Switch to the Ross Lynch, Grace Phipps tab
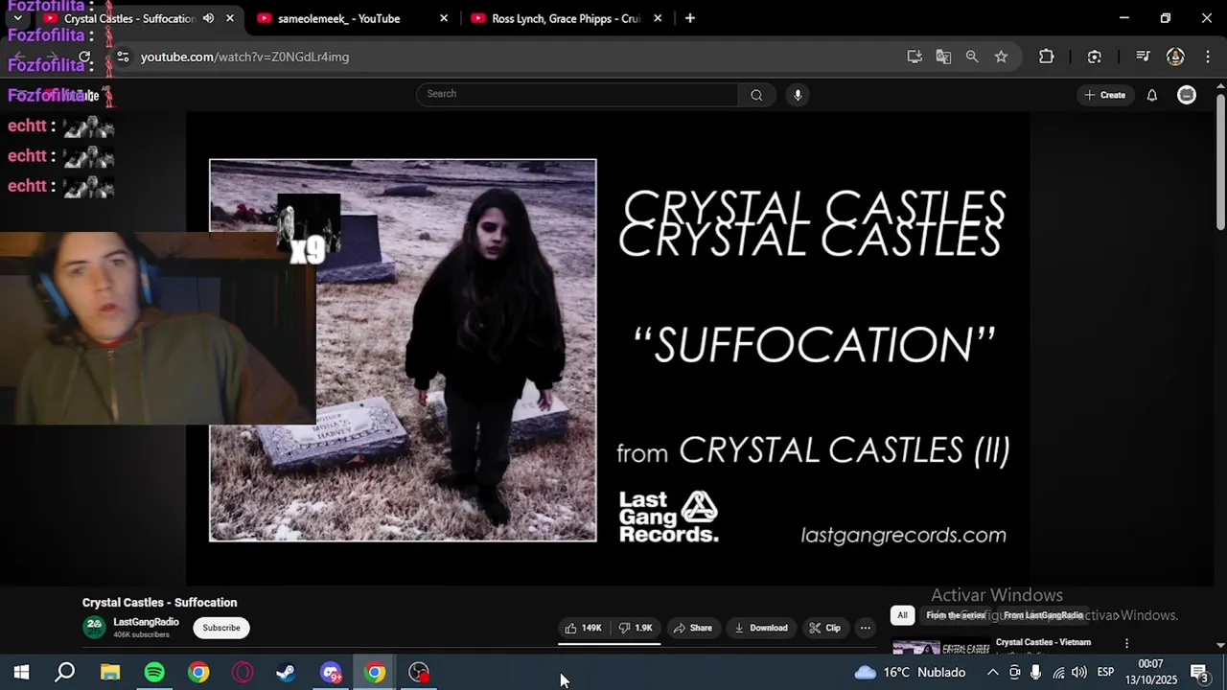 (x=566, y=18)
